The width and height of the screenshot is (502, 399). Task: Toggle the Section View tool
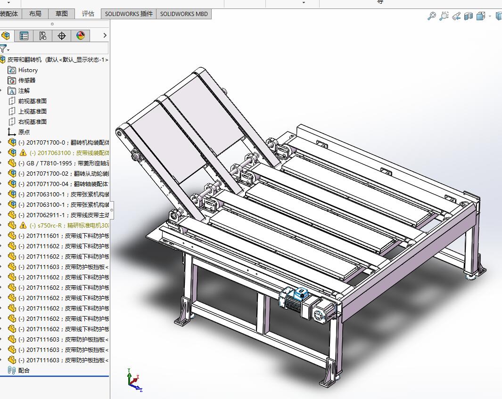(x=469, y=16)
